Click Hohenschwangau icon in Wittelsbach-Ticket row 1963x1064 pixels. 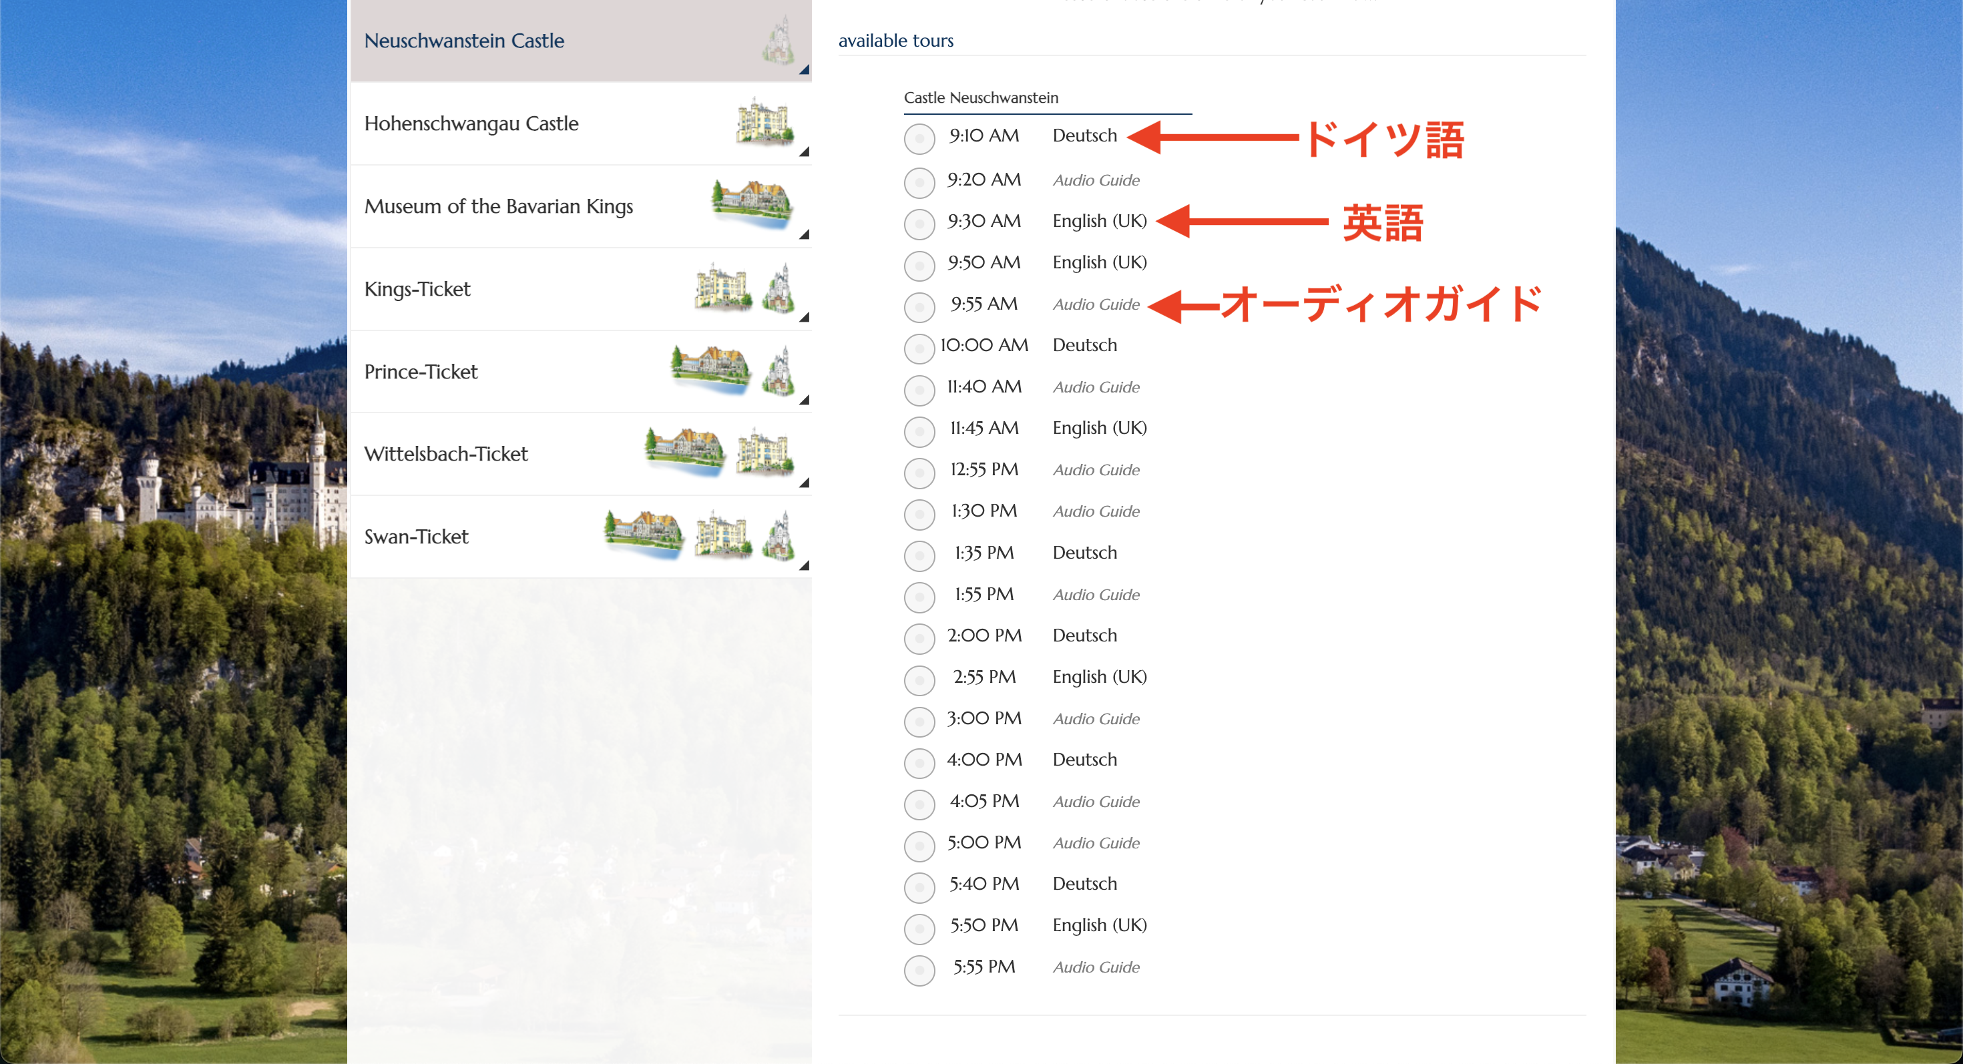click(765, 452)
